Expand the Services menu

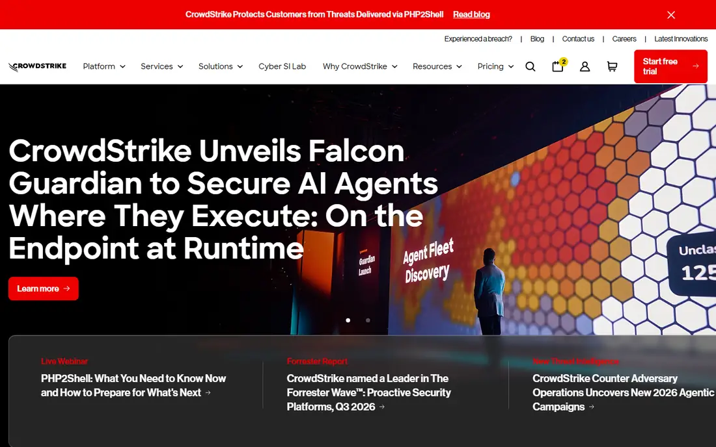tap(161, 66)
